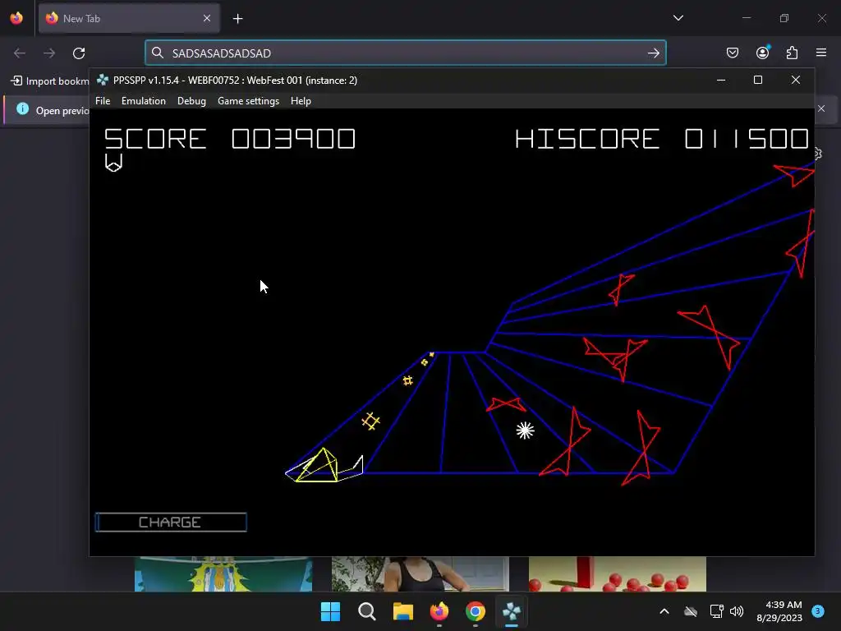Open the right thumbnail with red balls

pyautogui.click(x=618, y=573)
